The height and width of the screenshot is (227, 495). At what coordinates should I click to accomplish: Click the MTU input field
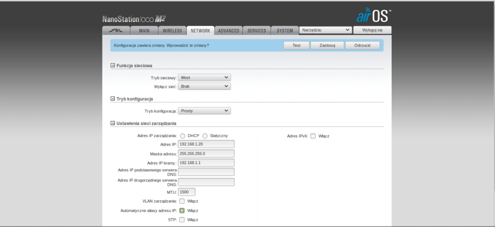click(x=187, y=192)
